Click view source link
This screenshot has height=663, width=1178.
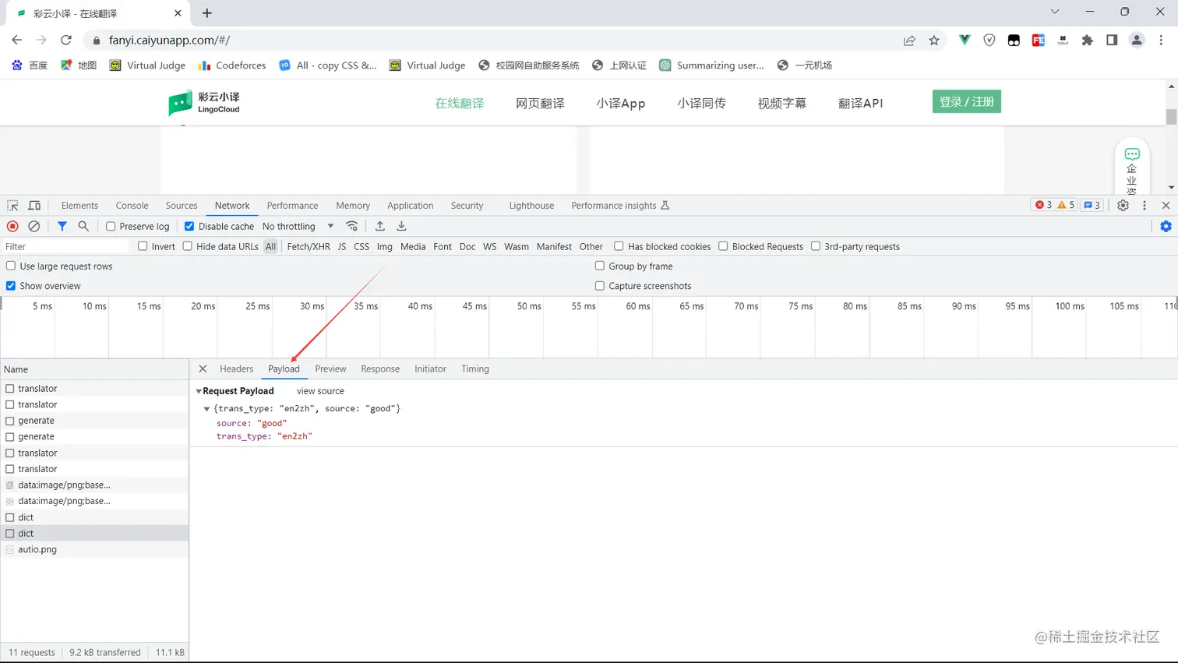pos(320,391)
